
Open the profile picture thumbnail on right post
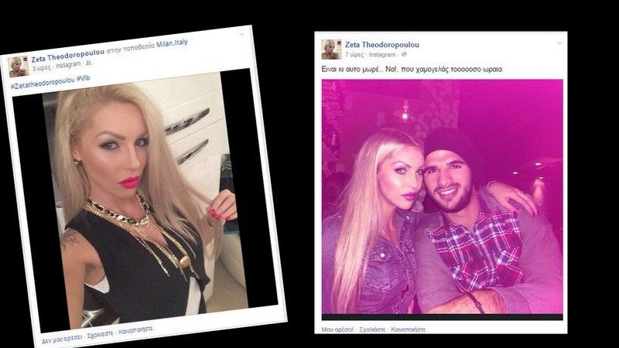331,49
